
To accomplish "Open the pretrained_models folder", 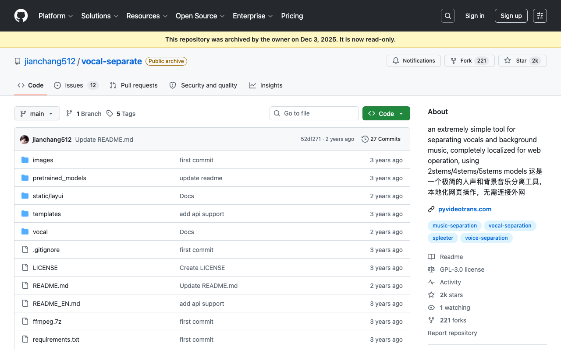I will click(x=60, y=178).
